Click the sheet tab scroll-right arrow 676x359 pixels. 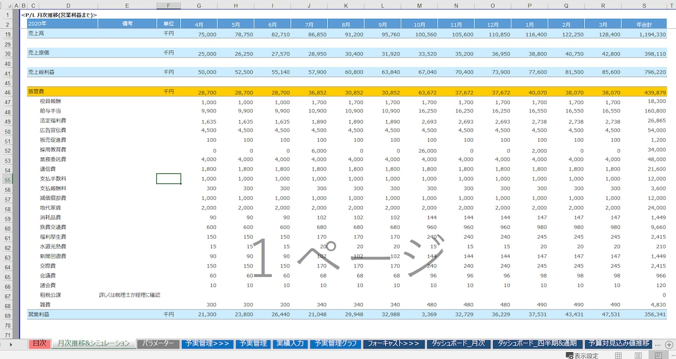click(11, 344)
